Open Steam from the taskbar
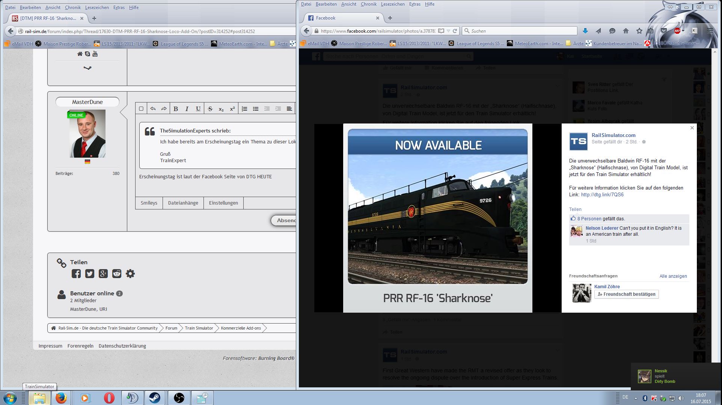 tap(155, 397)
